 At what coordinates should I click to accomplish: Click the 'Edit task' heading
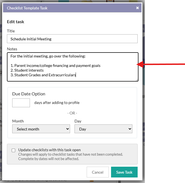[x=16, y=22]
